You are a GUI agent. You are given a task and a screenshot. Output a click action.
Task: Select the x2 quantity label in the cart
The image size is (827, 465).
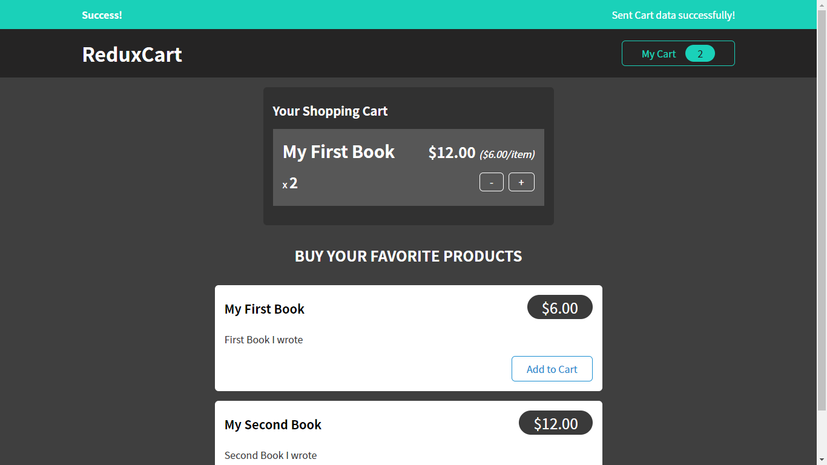pos(290,183)
